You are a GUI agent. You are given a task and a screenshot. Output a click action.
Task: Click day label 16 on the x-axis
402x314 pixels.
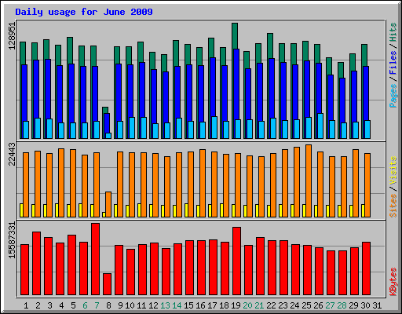(x=200, y=305)
